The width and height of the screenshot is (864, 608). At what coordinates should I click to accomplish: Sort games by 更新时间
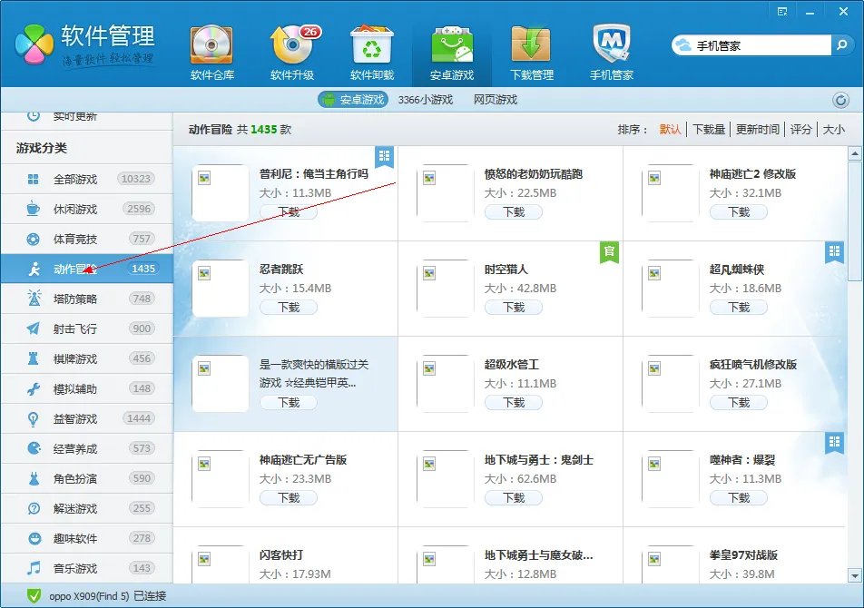pos(758,130)
